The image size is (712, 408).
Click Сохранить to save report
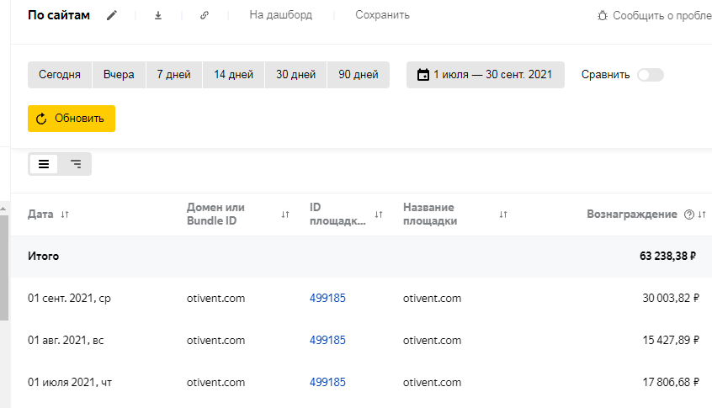(x=382, y=15)
